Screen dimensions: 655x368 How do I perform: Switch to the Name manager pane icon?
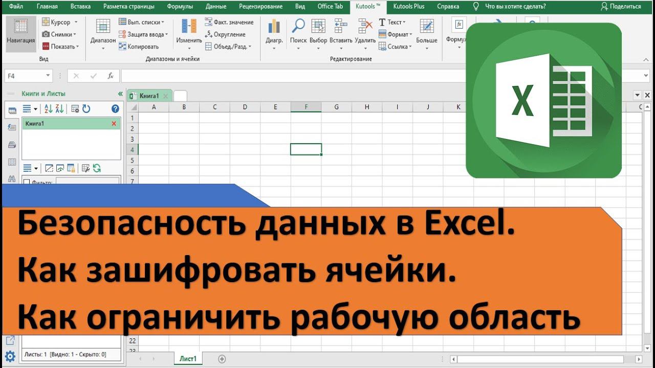[x=12, y=145]
